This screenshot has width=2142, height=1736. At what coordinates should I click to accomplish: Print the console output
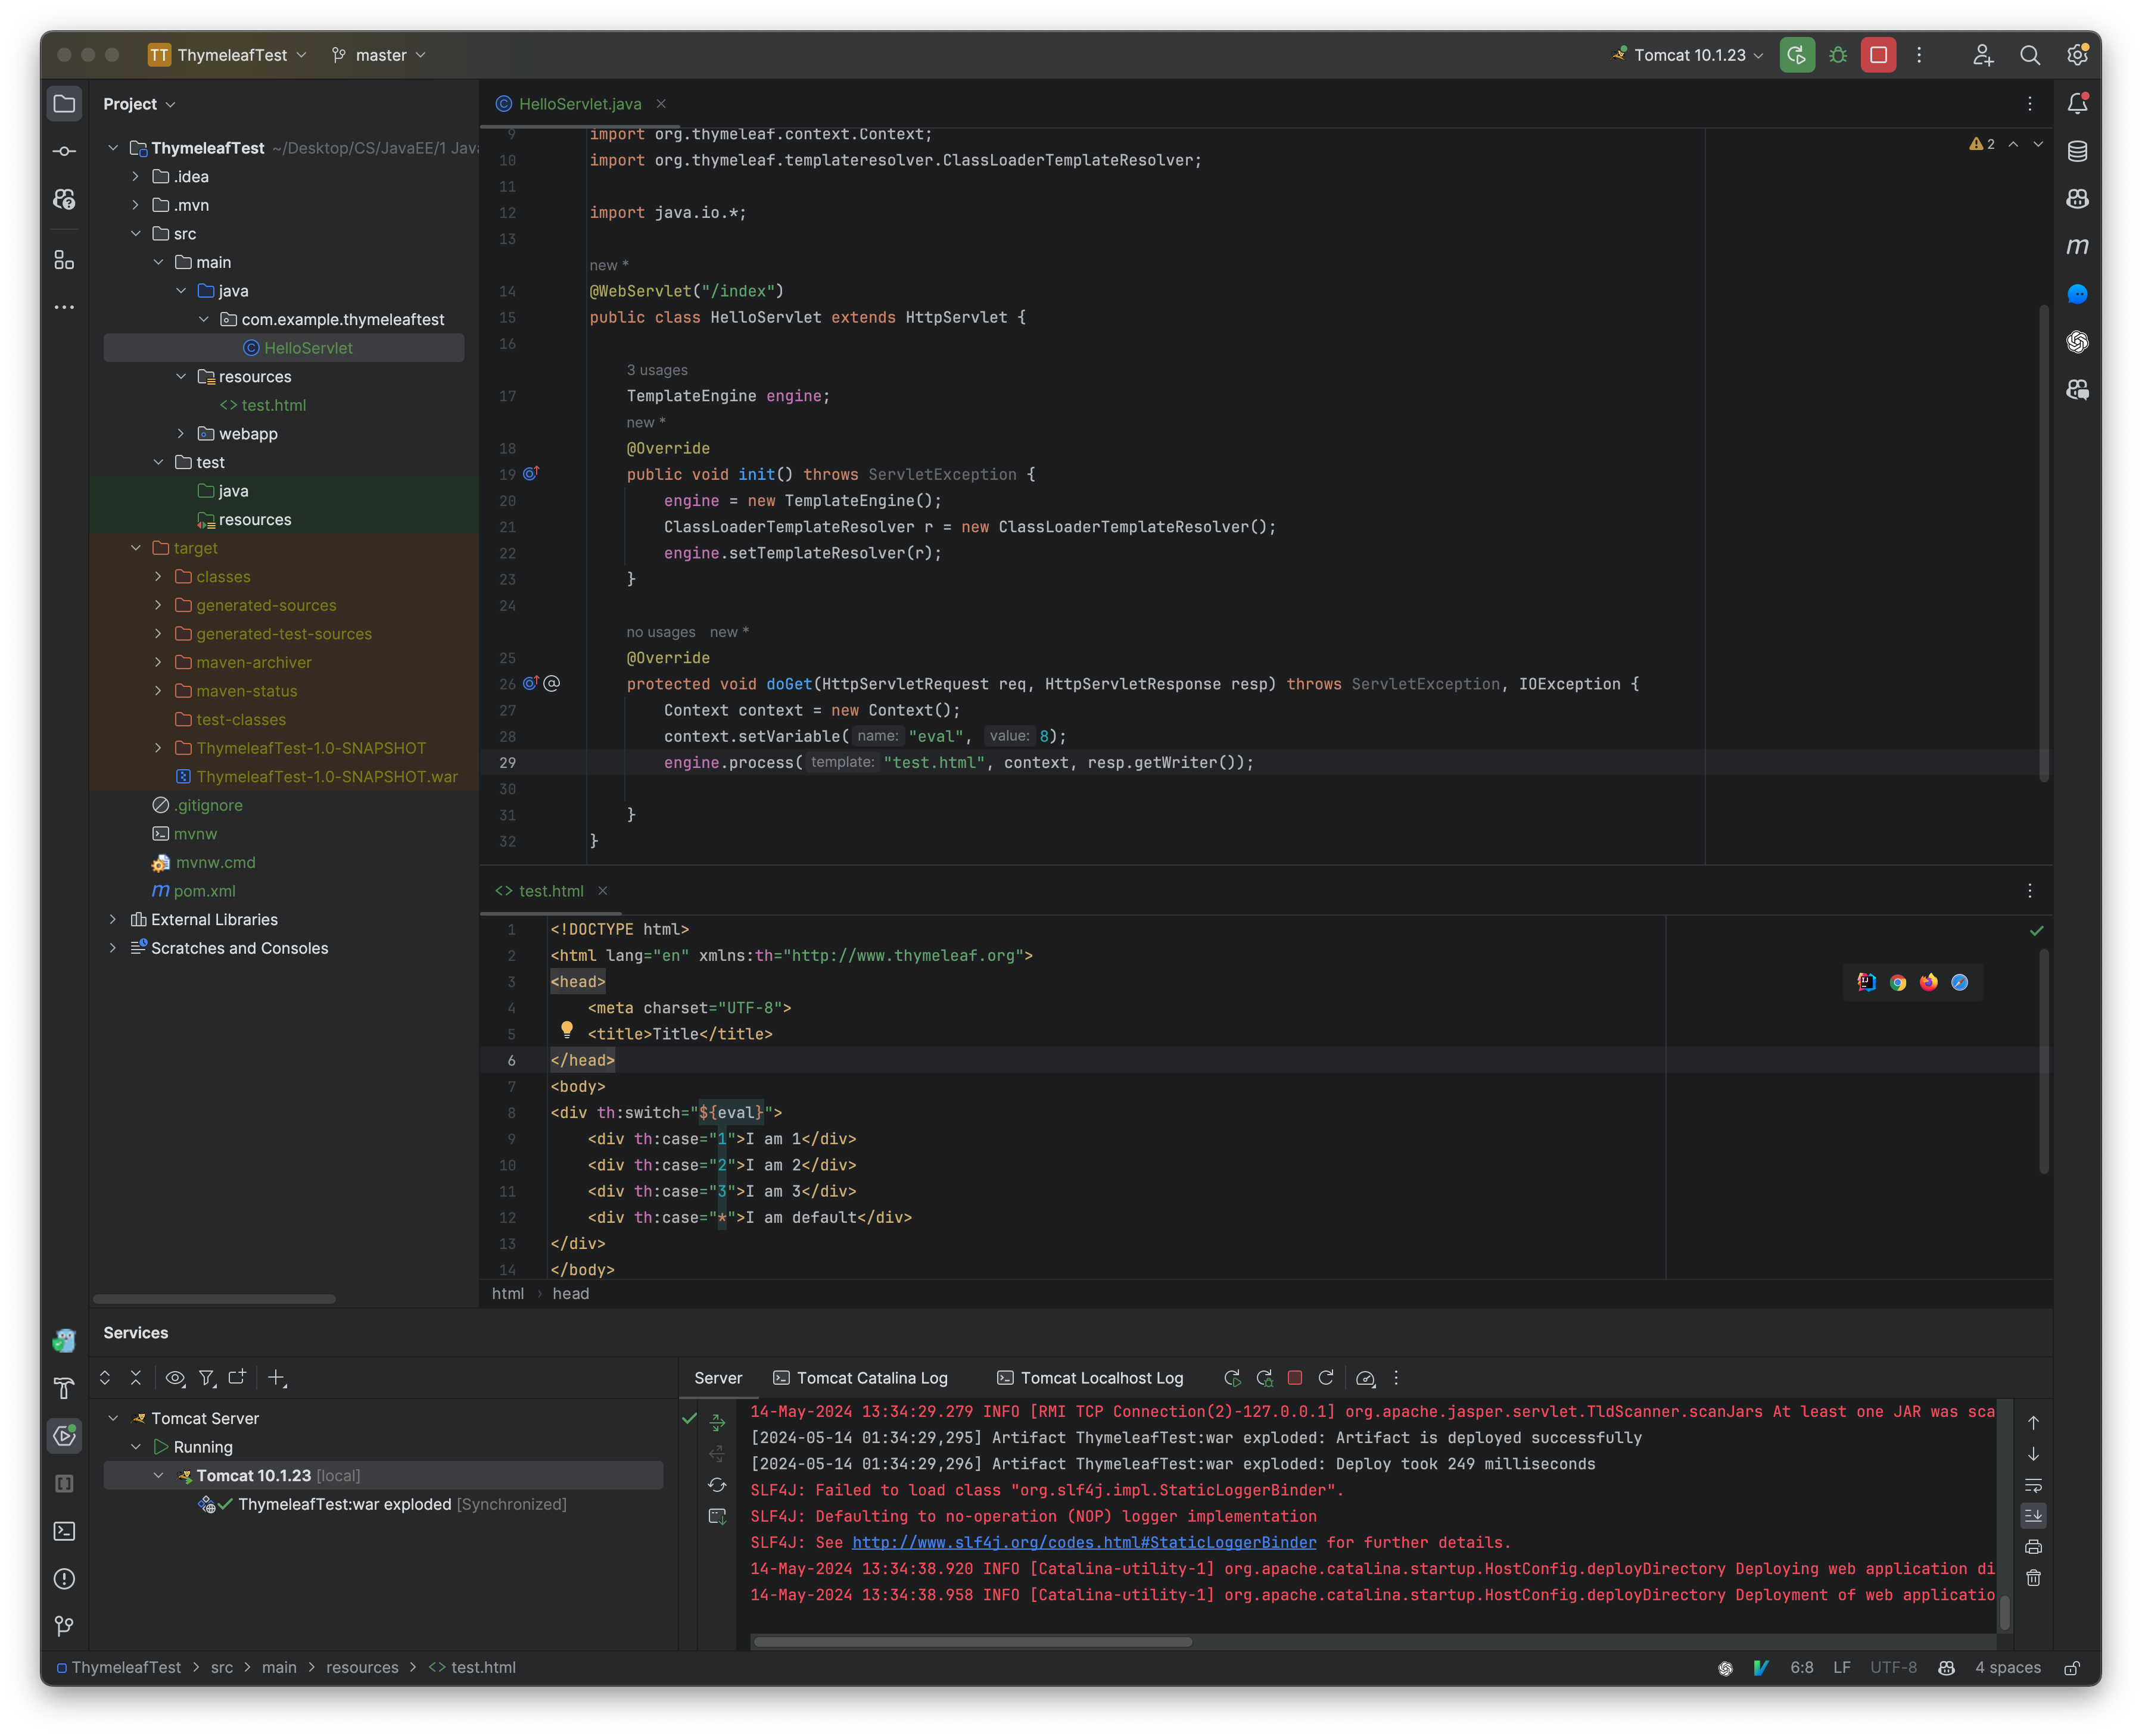[2034, 1547]
